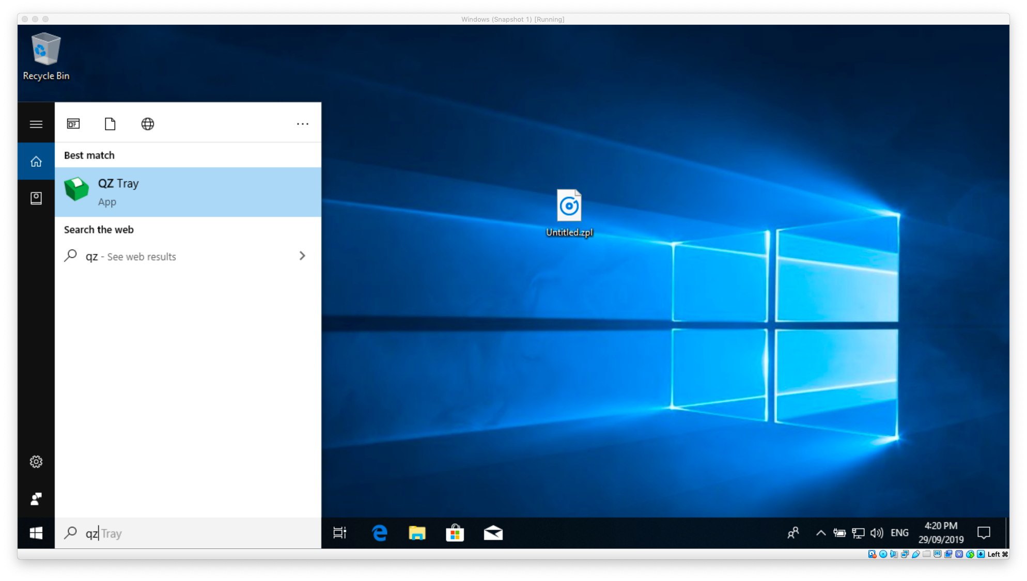
Task: Filter search results by Web
Action: [148, 124]
